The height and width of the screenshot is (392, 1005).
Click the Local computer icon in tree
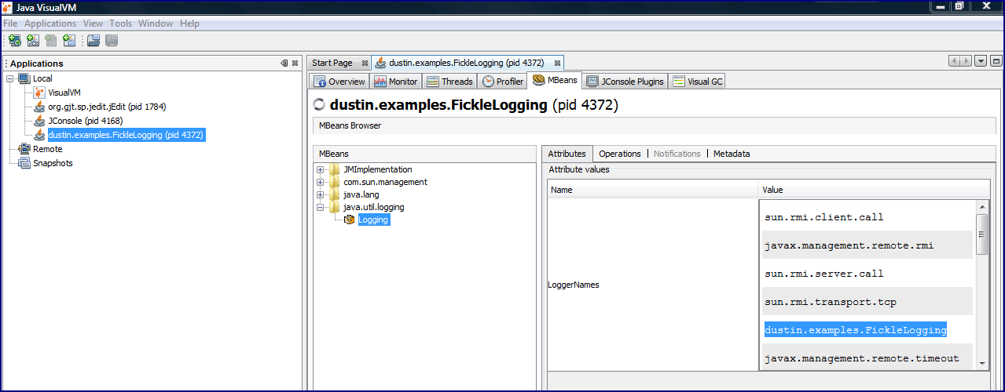24,78
